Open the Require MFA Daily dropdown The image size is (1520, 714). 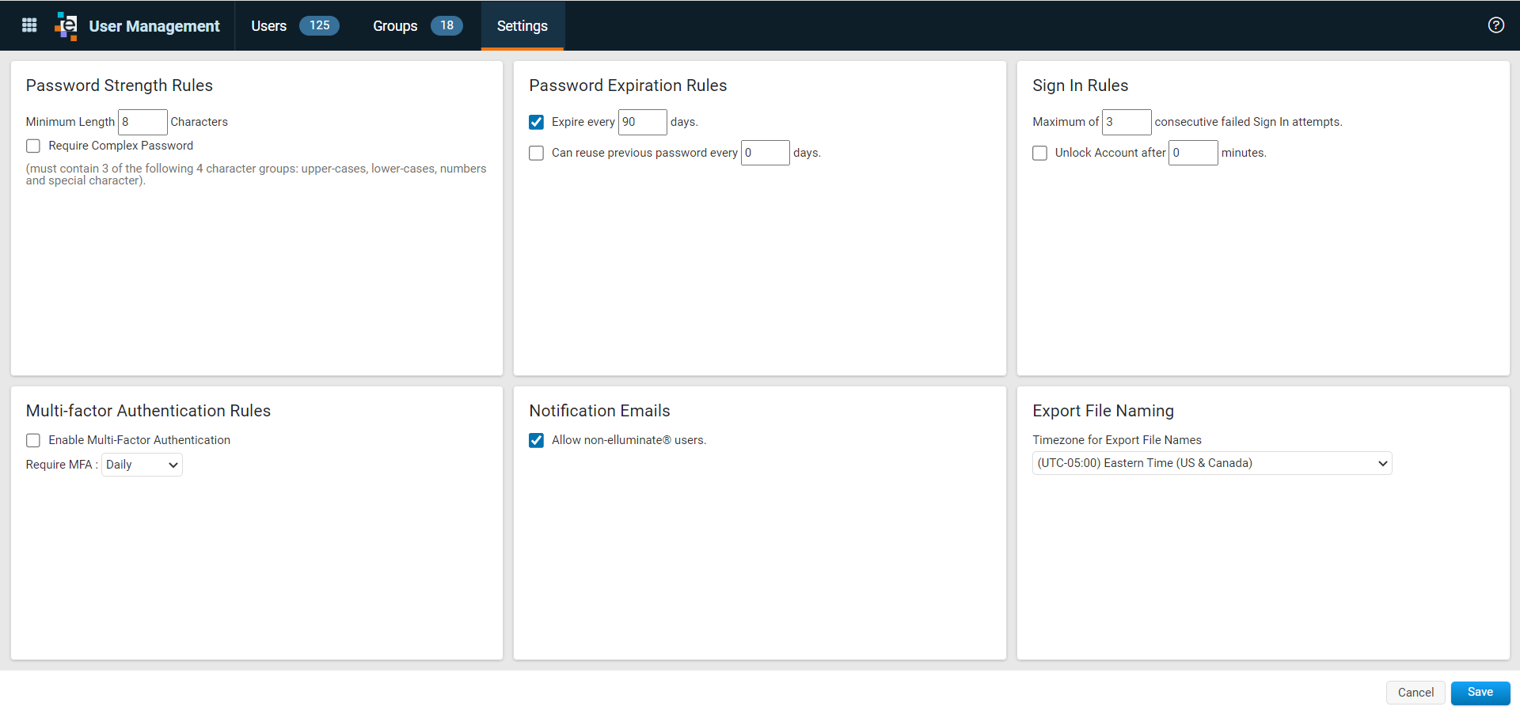pos(142,465)
